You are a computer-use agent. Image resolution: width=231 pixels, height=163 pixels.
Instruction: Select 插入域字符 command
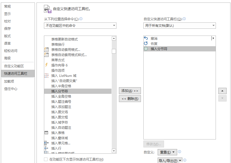[78, 122]
